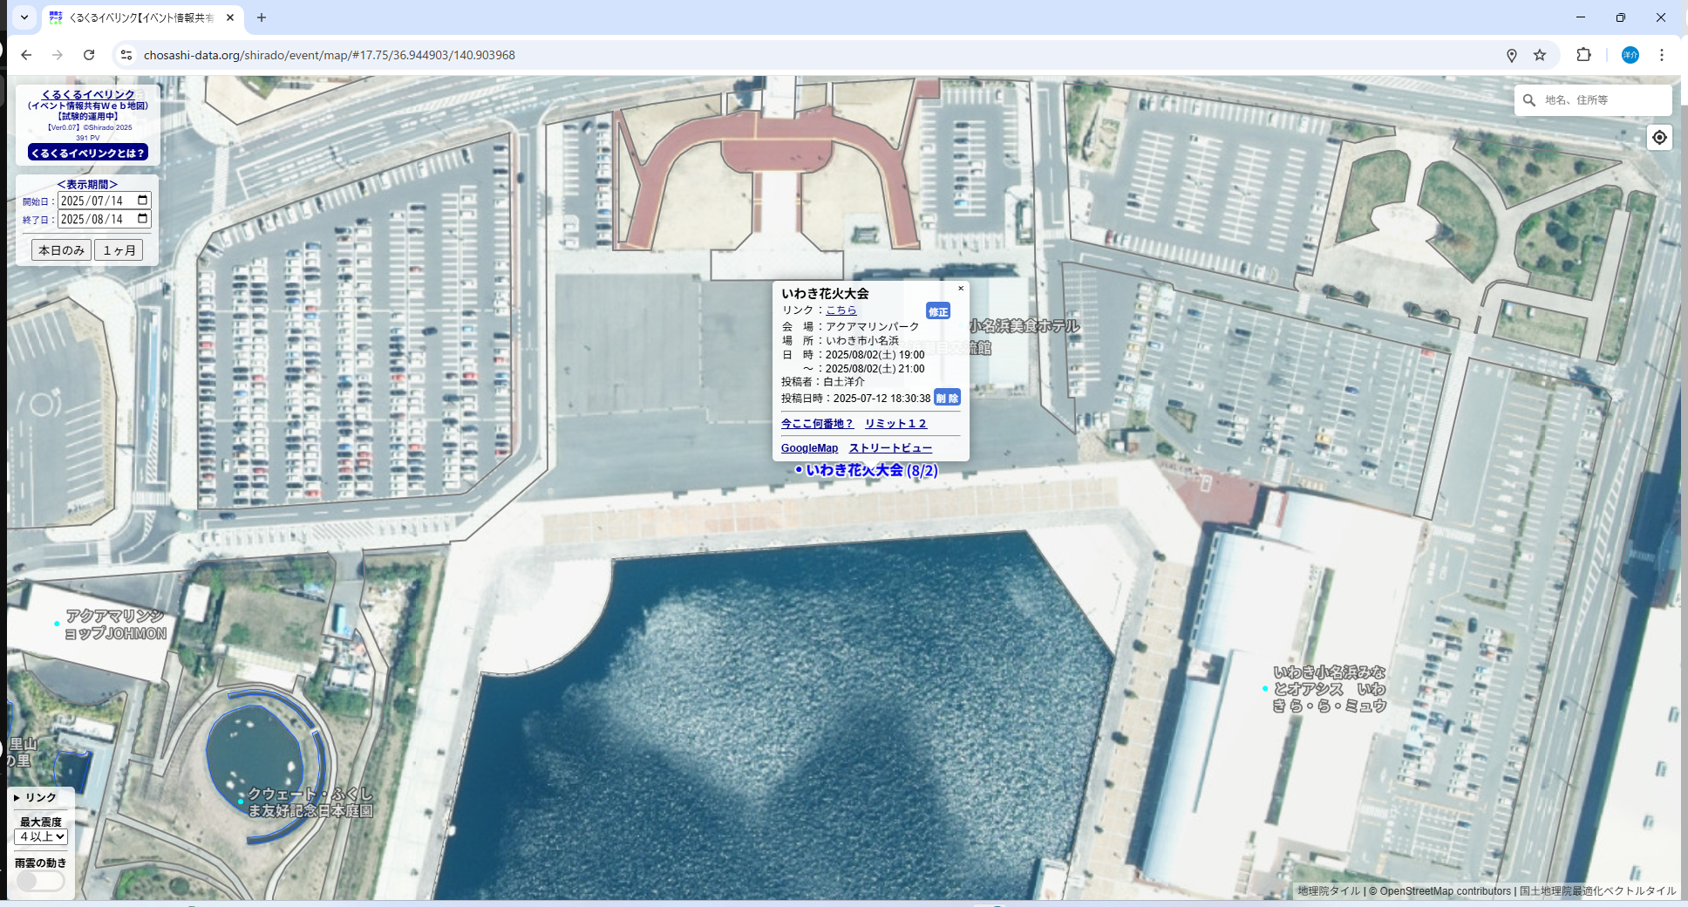Open the Chrome profile avatar
Screen dimensions: 1688x907
tap(1630, 55)
